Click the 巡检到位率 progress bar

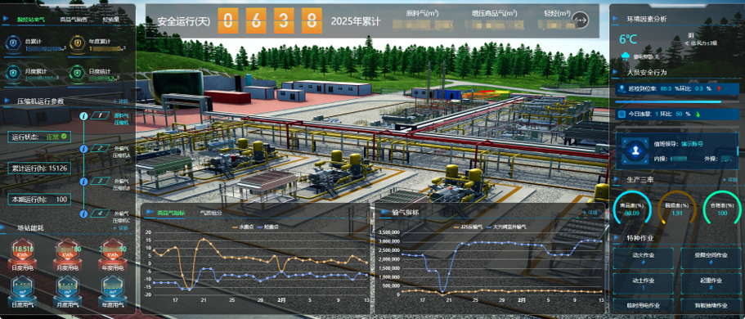(676, 101)
